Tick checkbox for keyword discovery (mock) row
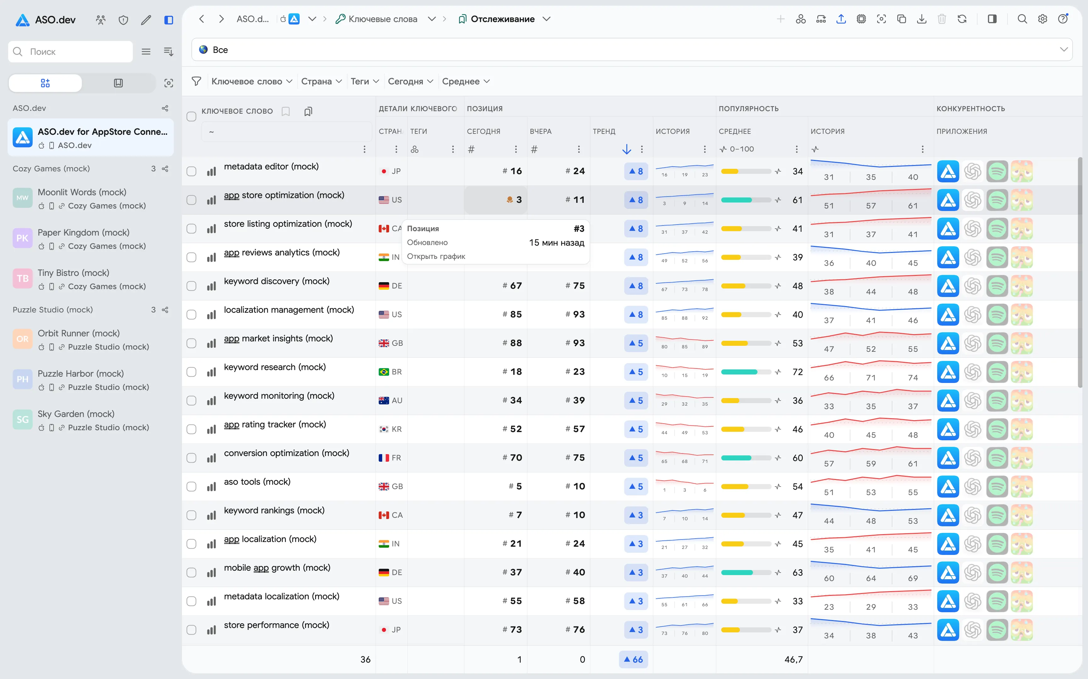 192,286
